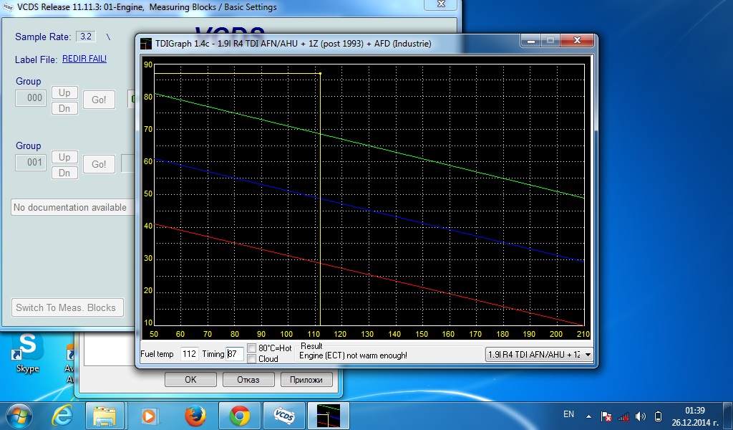Click the Fuel temp input field
733x430 pixels.
point(189,354)
